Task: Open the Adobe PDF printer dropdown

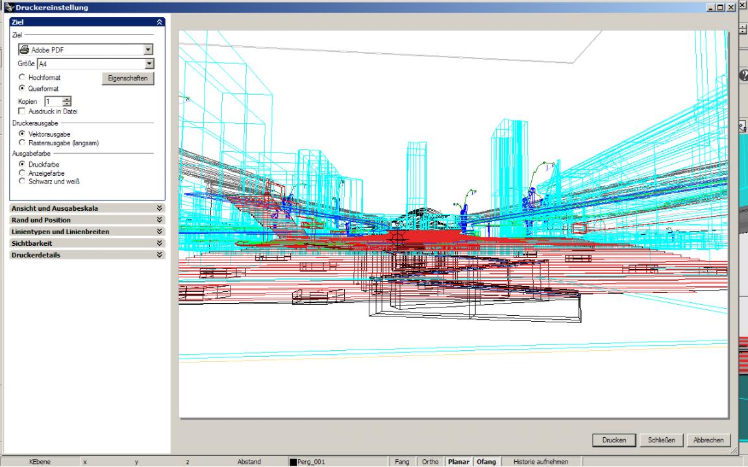Action: (147, 49)
